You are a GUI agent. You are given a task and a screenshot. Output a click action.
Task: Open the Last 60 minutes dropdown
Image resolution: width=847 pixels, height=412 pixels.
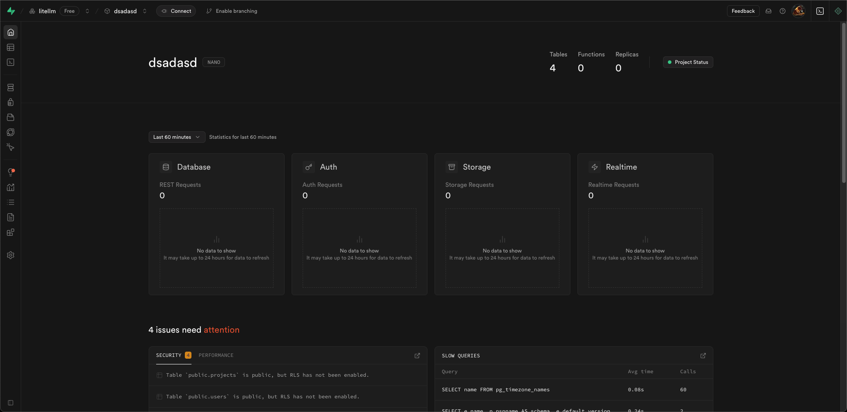[x=176, y=137]
